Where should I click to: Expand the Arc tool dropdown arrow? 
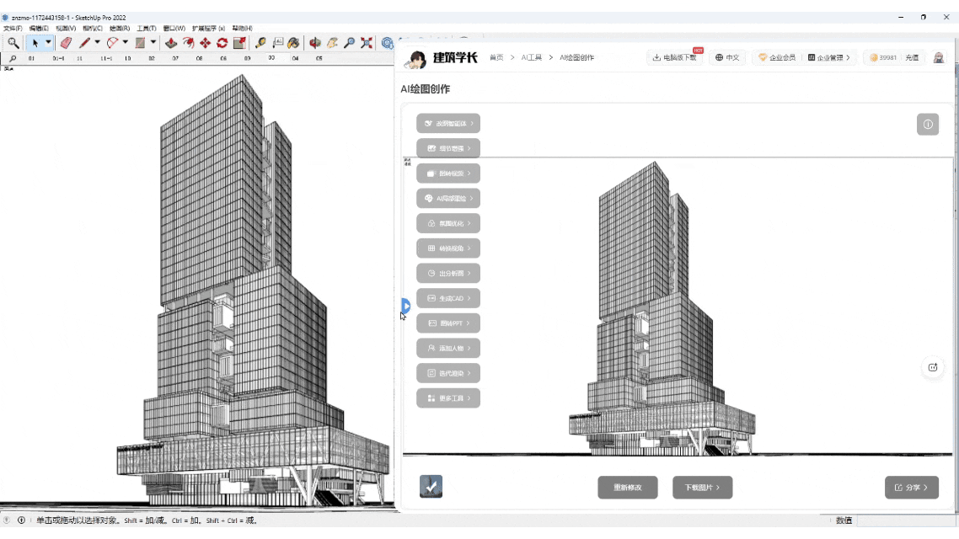(126, 43)
